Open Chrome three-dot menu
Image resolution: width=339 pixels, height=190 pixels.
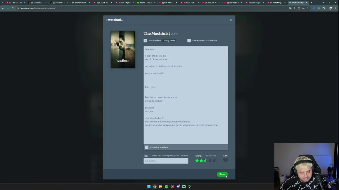coord(336,8)
